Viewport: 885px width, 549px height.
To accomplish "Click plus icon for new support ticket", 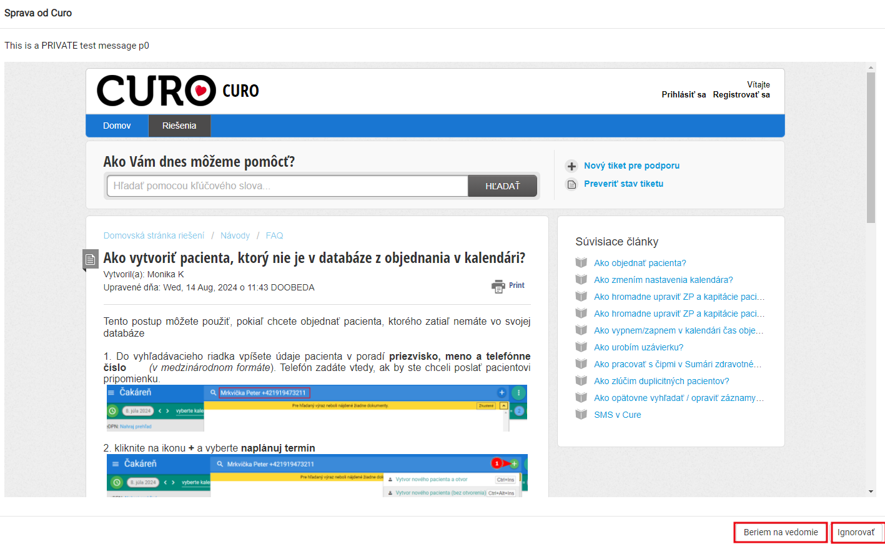I will pos(571,166).
